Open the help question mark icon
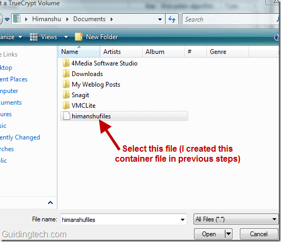This screenshot has width=281, height=242. (x=277, y=37)
